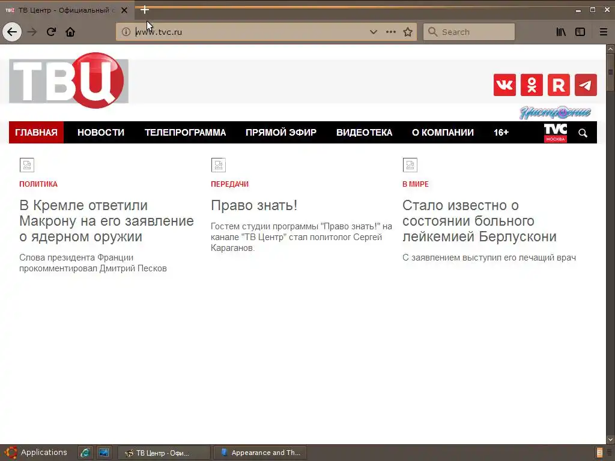Click the vertical scrollbar thumb
The height and width of the screenshot is (461, 615).
(610, 73)
